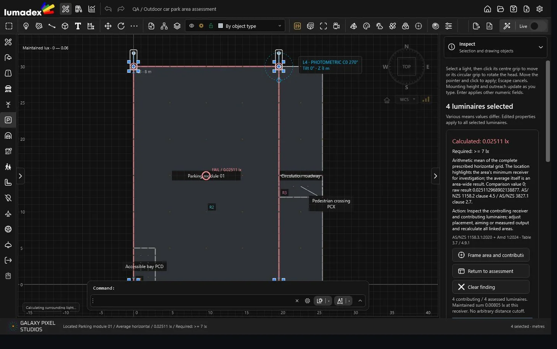Collapse the command bar chevron
Image resolution: width=557 pixels, height=349 pixels.
tap(360, 301)
